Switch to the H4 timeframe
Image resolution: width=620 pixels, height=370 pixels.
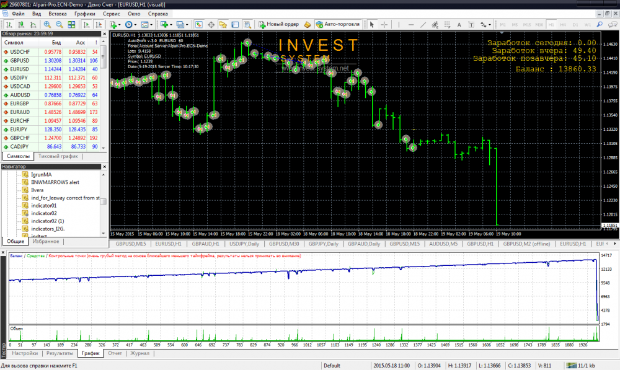coord(563,25)
